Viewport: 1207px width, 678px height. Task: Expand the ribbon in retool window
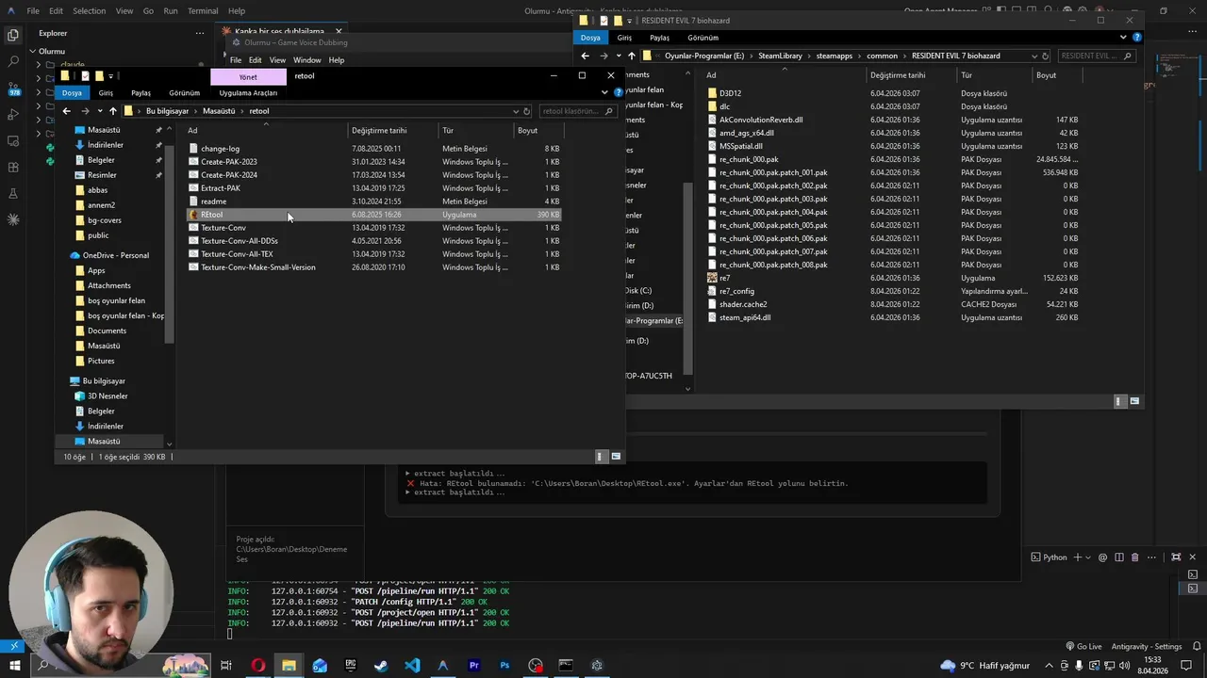pyautogui.click(x=604, y=93)
